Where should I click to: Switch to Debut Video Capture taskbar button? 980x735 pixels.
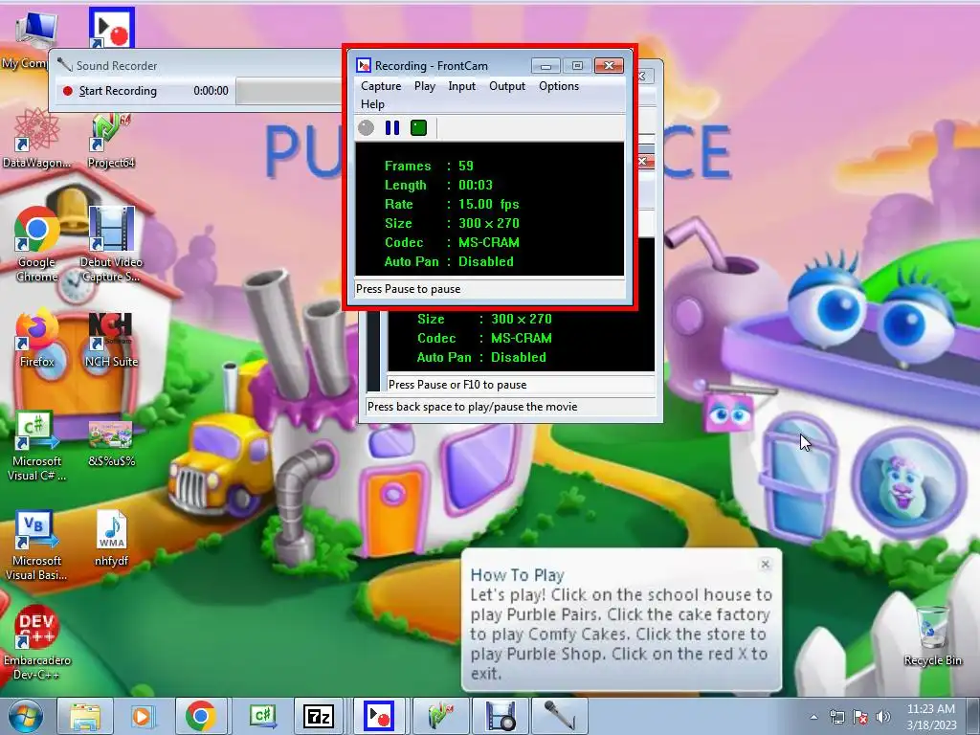click(x=500, y=716)
